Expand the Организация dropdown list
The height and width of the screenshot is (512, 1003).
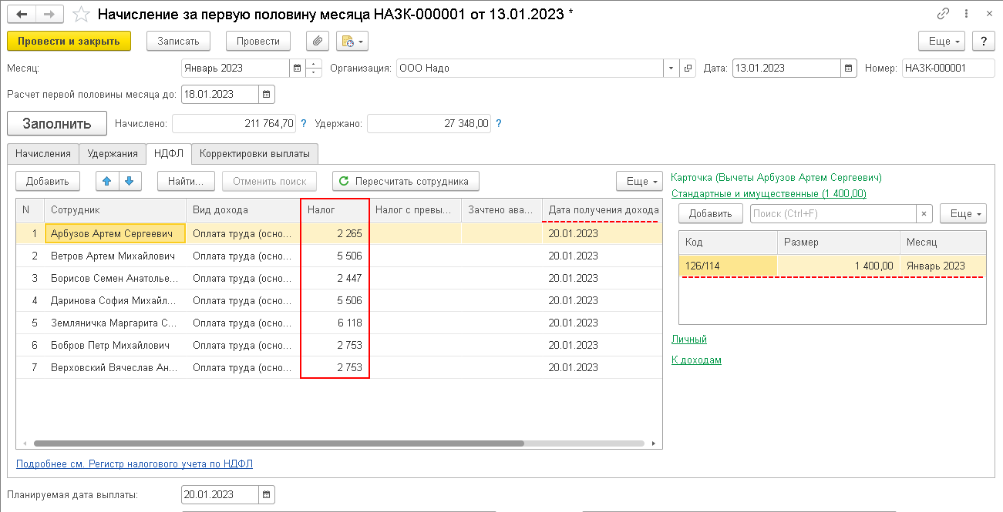tap(671, 68)
